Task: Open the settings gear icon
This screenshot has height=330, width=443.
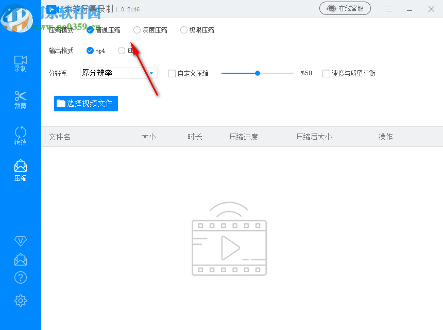Action: coord(20,301)
